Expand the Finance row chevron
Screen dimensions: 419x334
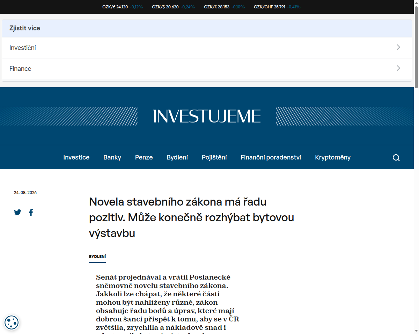(x=398, y=68)
